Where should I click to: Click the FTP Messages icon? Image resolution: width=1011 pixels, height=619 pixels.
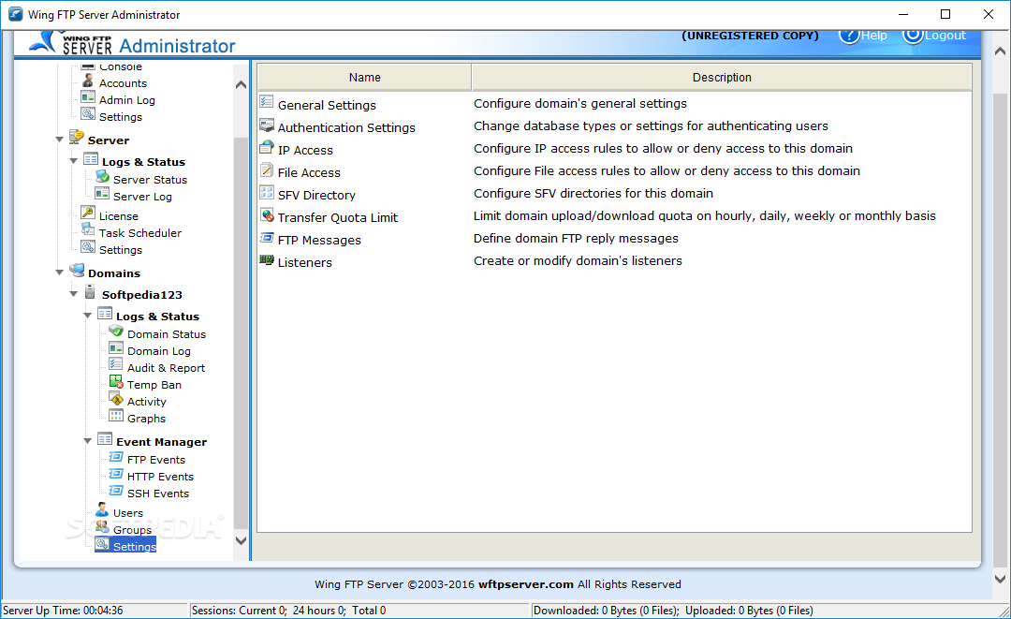pyautogui.click(x=267, y=237)
